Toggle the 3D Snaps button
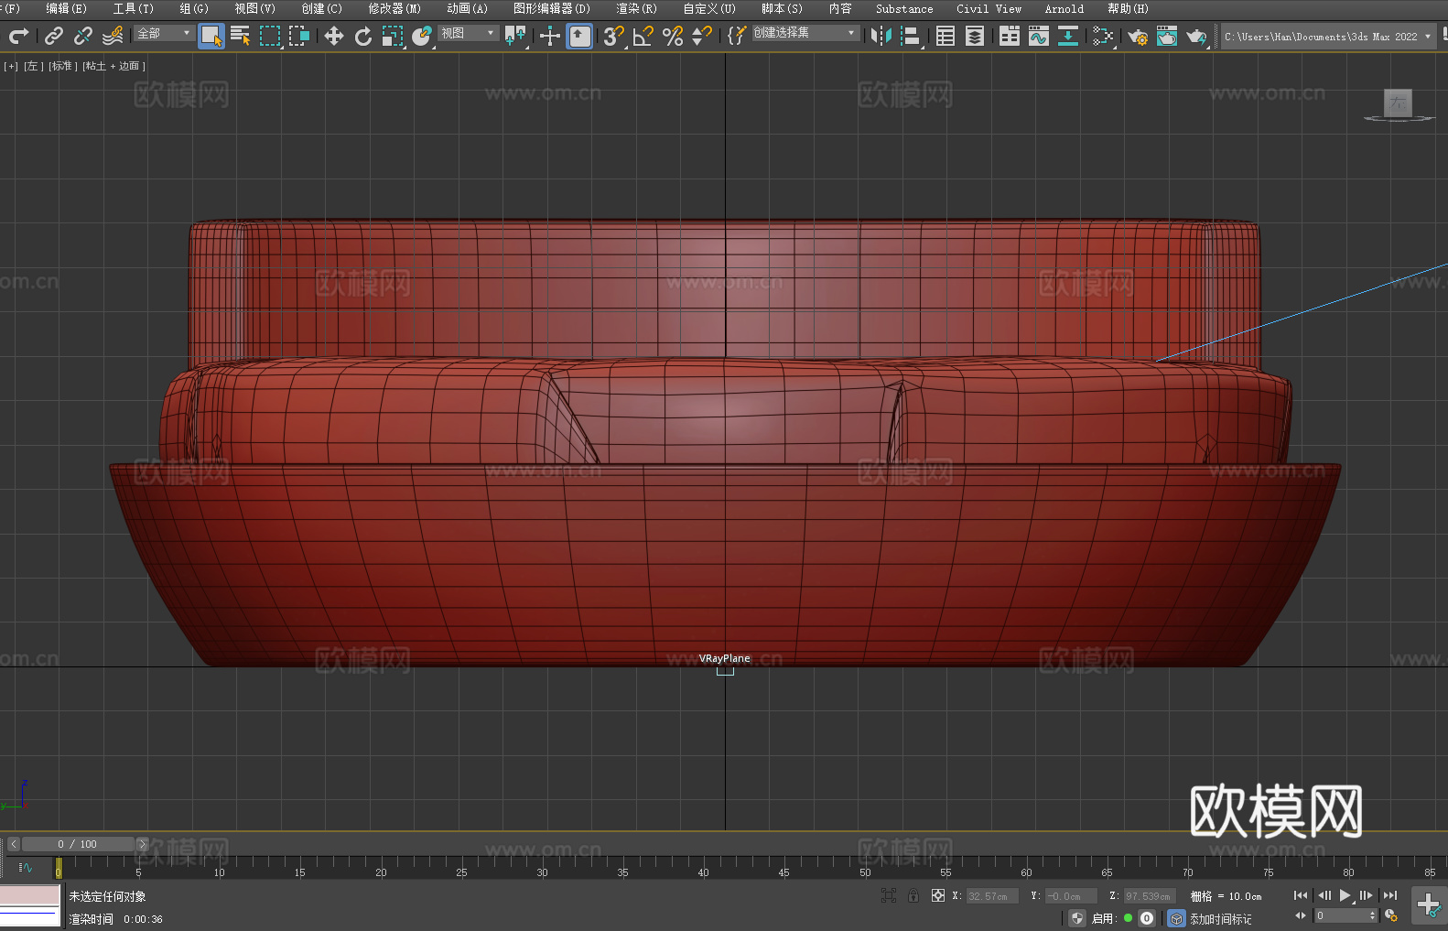The height and width of the screenshot is (931, 1448). pyautogui.click(x=612, y=36)
